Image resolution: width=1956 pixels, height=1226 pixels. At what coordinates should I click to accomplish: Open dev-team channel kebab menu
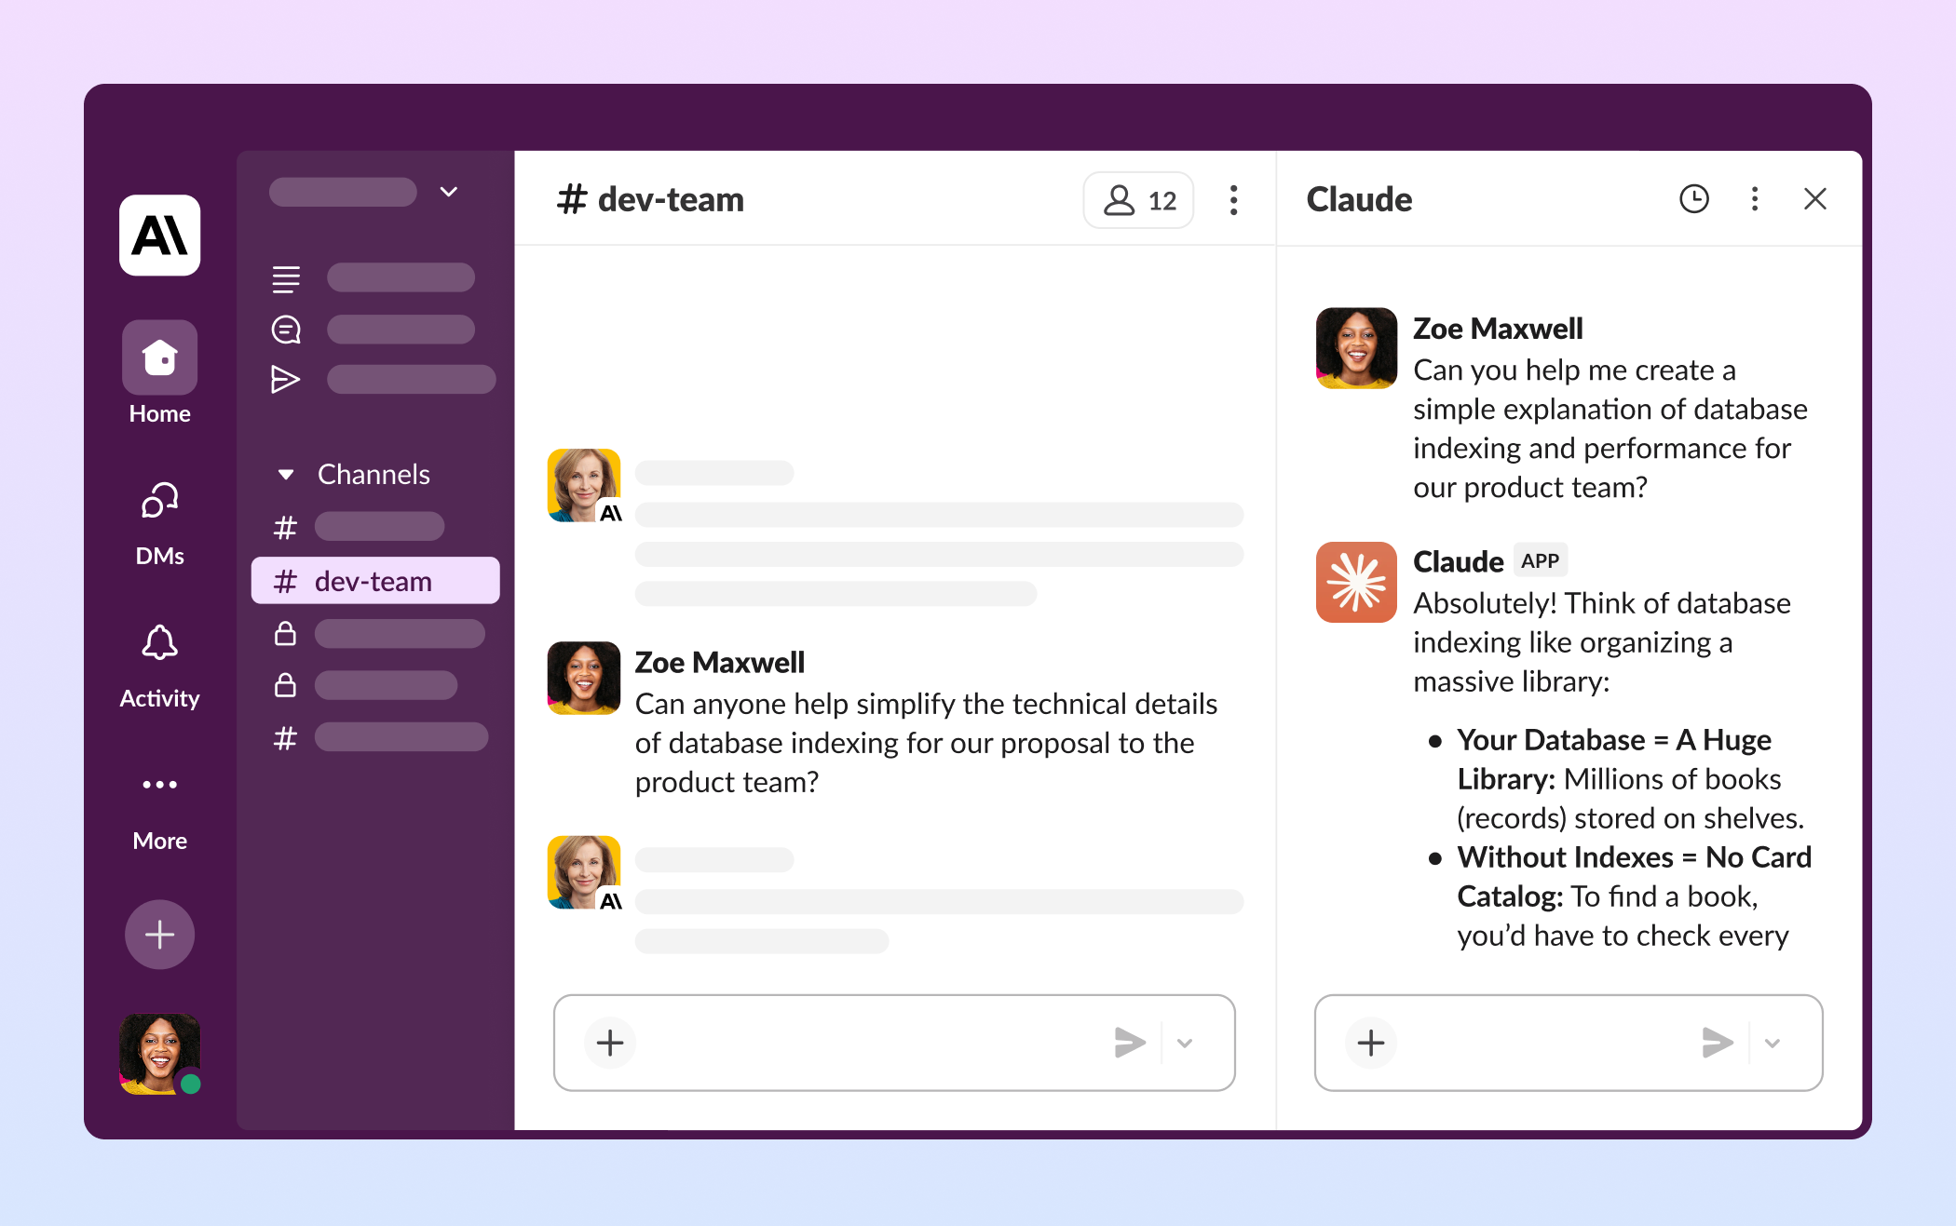[1233, 200]
